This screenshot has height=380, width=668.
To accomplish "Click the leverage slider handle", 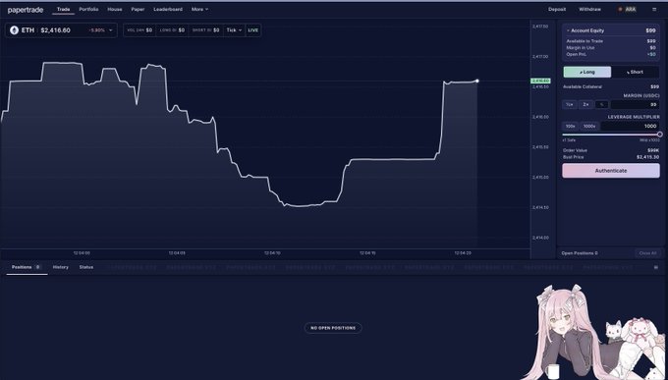I will click(x=659, y=135).
